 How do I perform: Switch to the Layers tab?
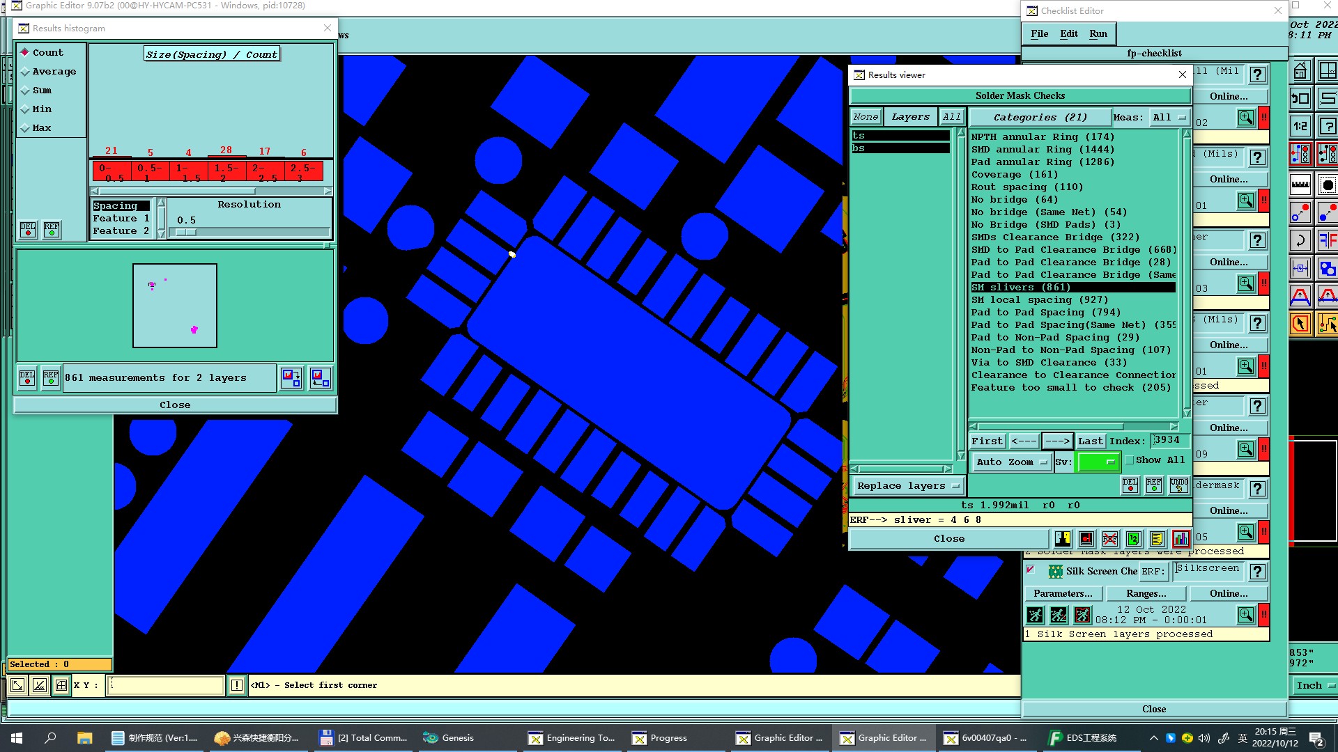[x=910, y=117]
